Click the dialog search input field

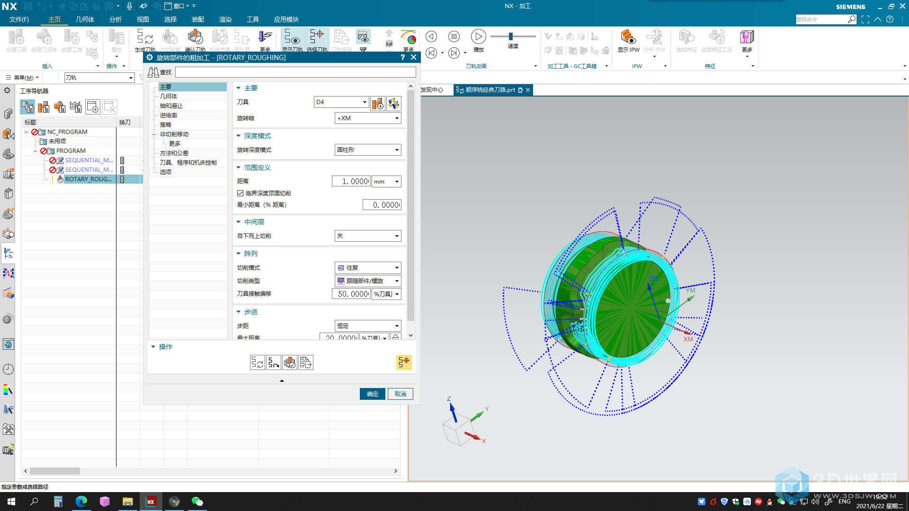click(295, 72)
